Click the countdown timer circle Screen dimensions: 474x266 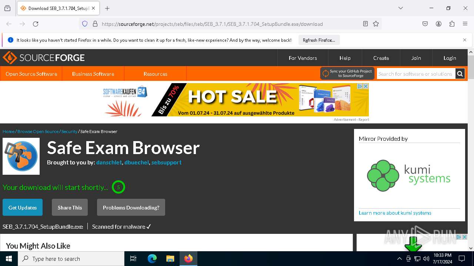pos(118,187)
